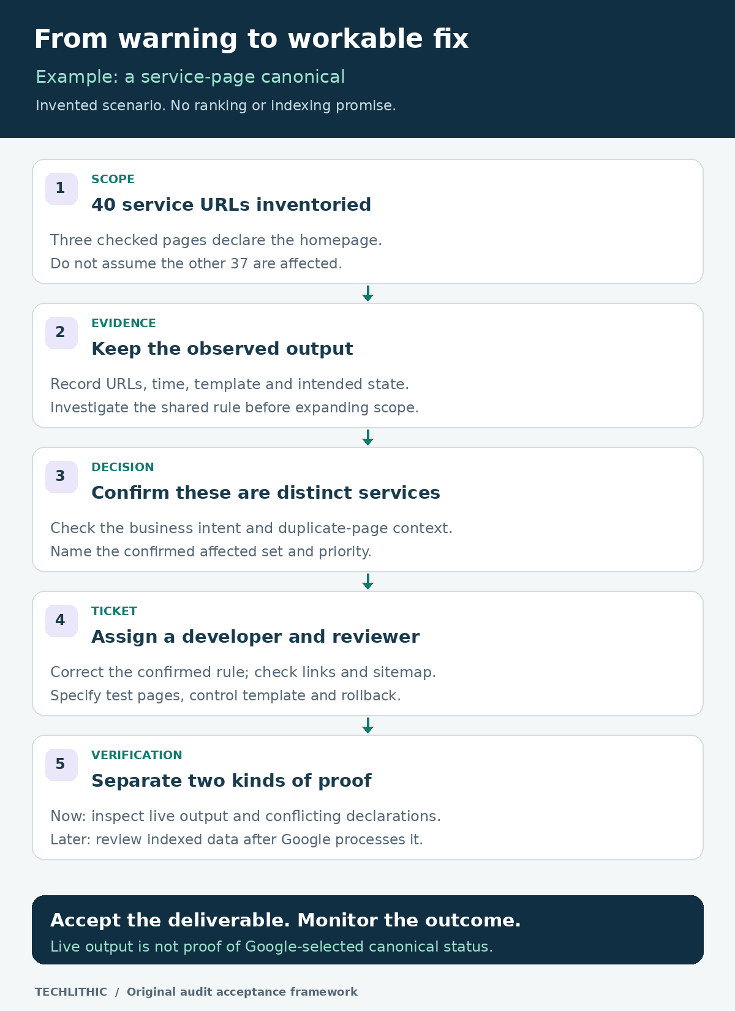Viewport: 735px width, 1011px height.
Task: Click the step 1 number badge
Action: 61,189
